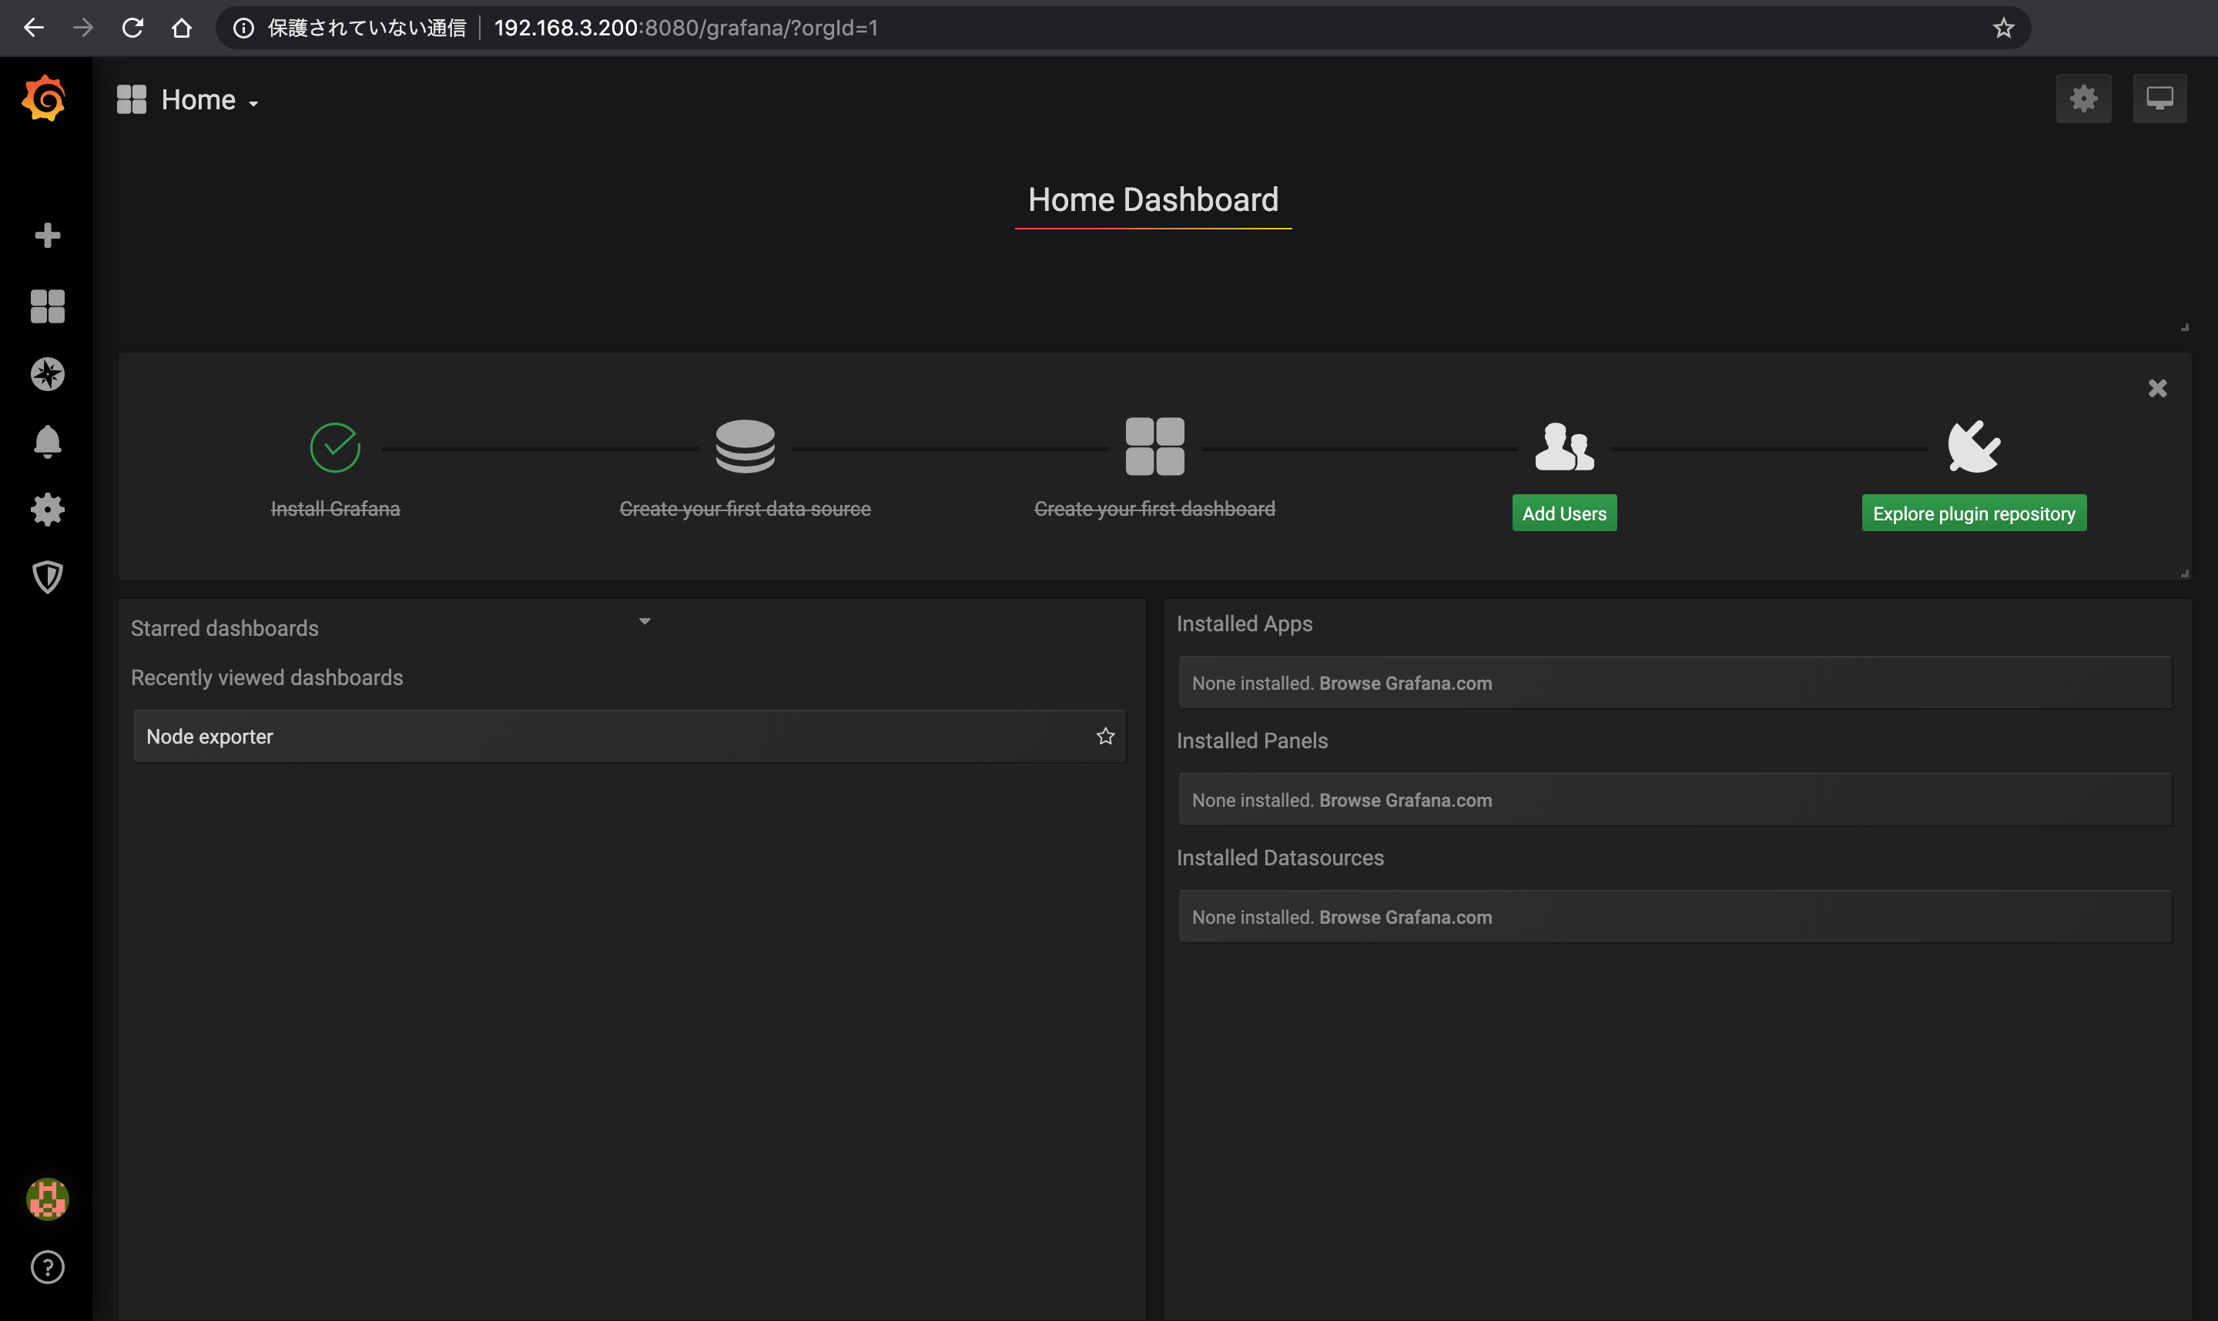Click the site info not-secure icon
This screenshot has height=1321, width=2218.
pyautogui.click(x=243, y=28)
